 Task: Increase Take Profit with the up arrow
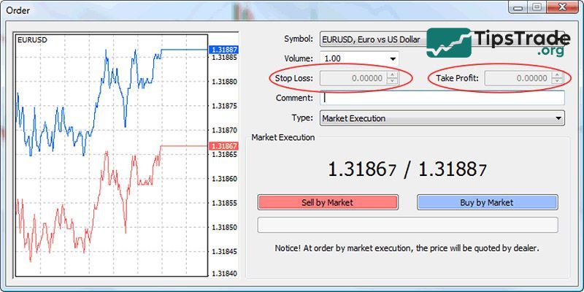(556, 74)
